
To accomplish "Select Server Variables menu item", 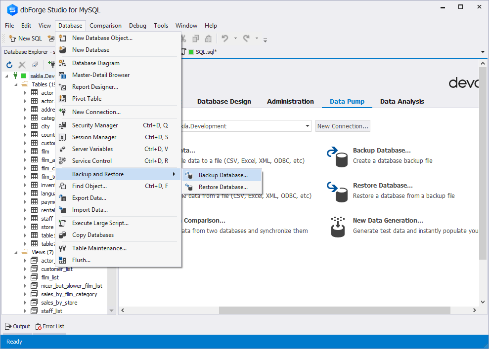I will coord(119,149).
